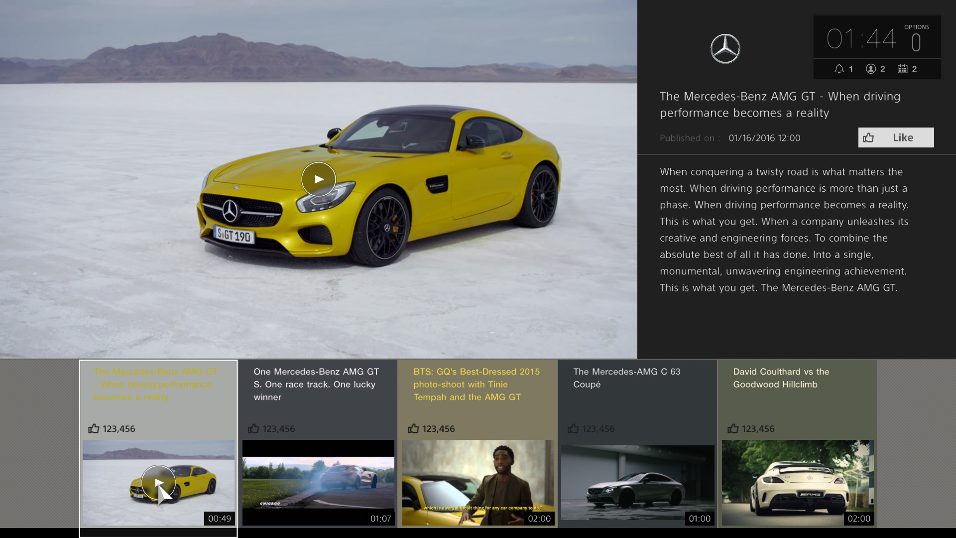Open events via the calendar icon
This screenshot has width=956, height=538.
(x=904, y=69)
